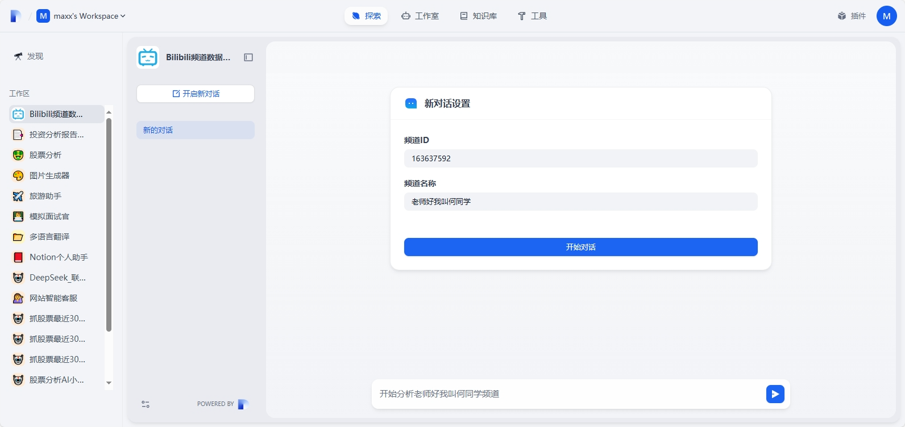The height and width of the screenshot is (427, 905).
Task: Click the 工作区 section label
Action: click(19, 93)
